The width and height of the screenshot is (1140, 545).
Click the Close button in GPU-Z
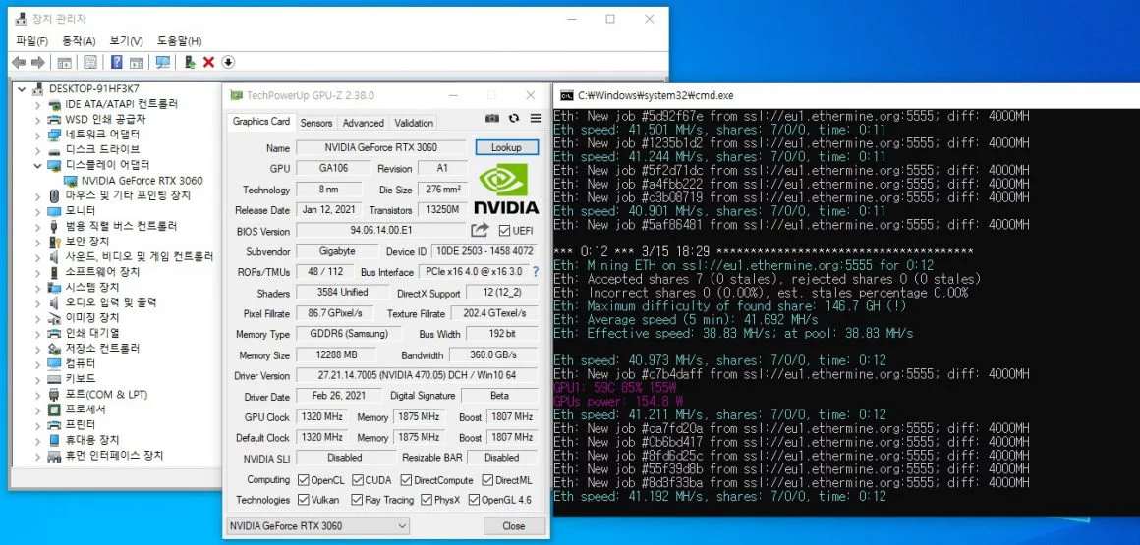tap(513, 526)
